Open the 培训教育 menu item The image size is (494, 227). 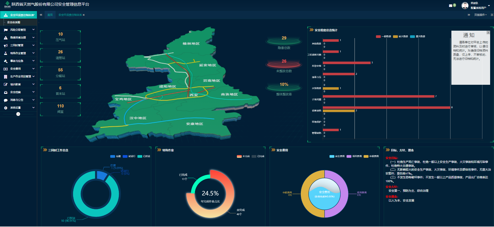pos(18,85)
